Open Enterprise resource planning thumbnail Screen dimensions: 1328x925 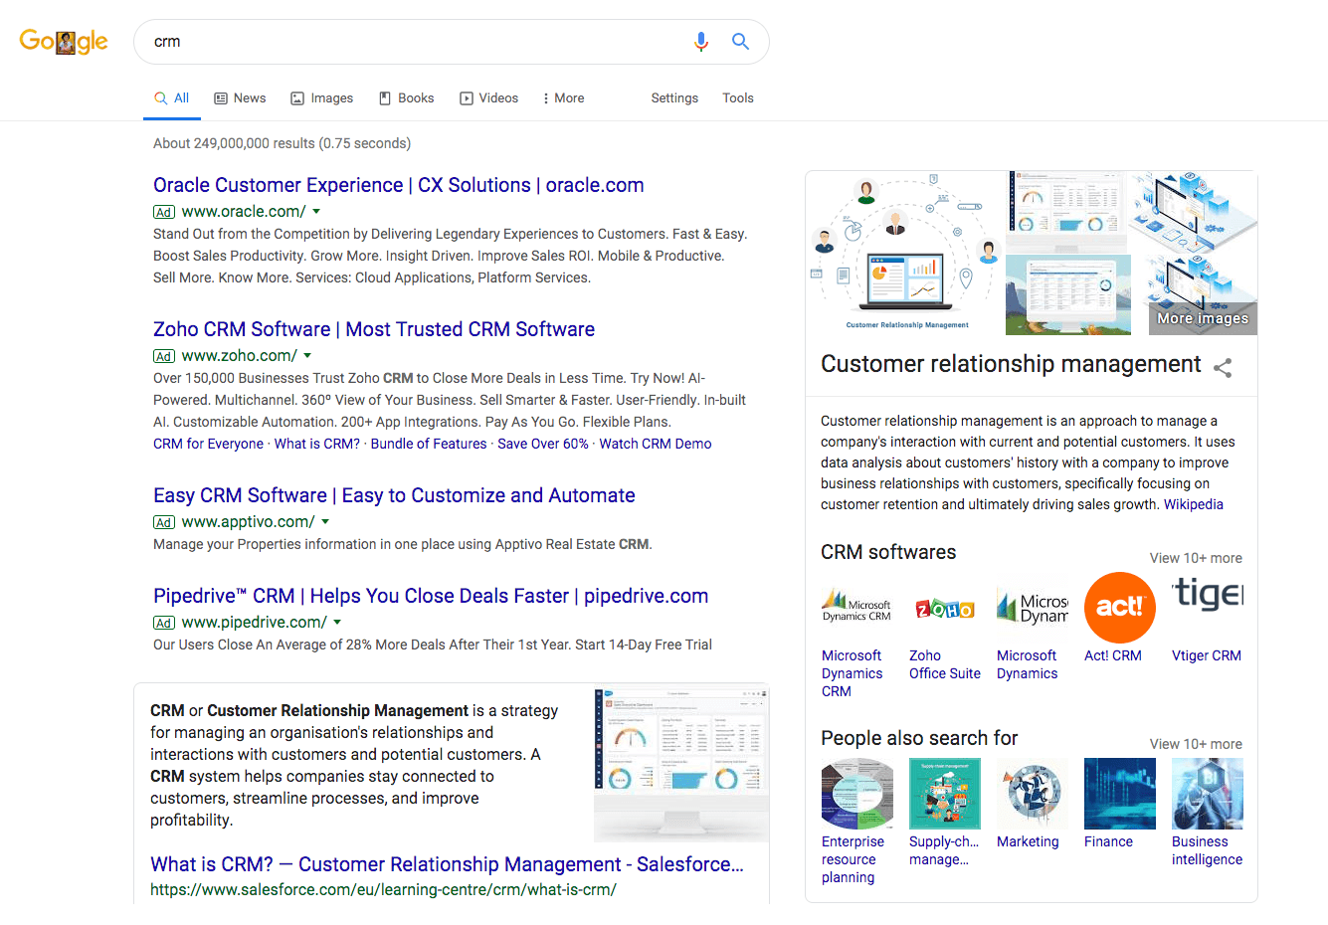tap(856, 793)
